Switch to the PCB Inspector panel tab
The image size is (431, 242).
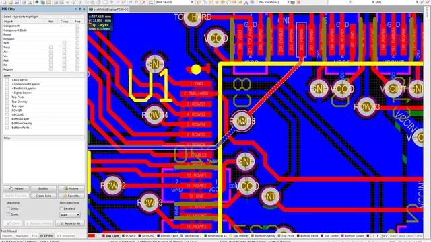point(65,236)
